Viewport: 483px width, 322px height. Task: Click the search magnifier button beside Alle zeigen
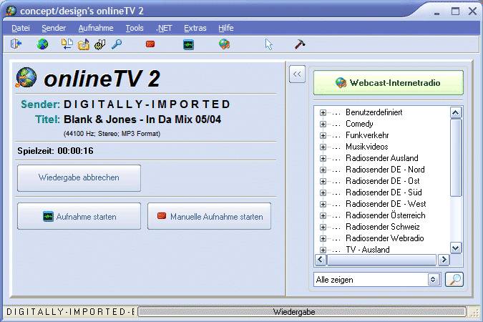pyautogui.click(x=454, y=280)
